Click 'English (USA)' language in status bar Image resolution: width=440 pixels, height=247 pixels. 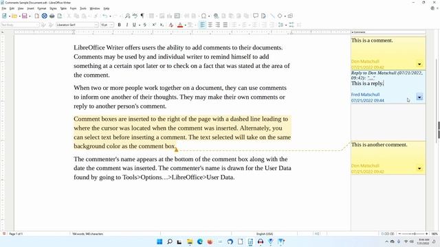coord(265,234)
